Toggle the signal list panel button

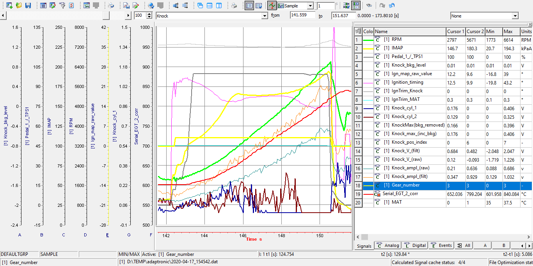pos(249,5)
